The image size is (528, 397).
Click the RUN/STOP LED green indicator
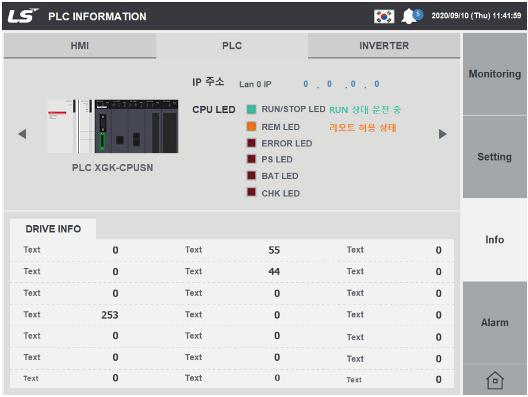point(251,109)
